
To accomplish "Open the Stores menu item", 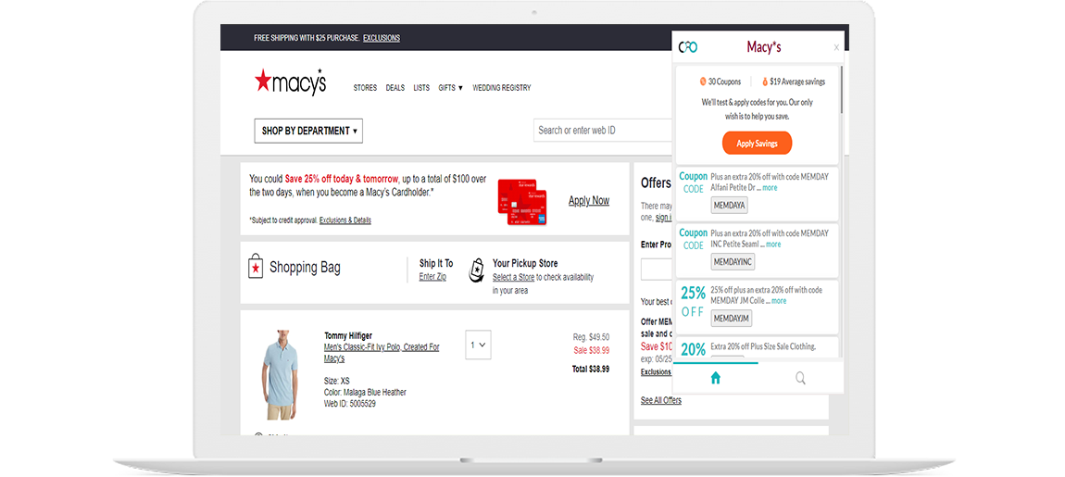I will pos(365,88).
